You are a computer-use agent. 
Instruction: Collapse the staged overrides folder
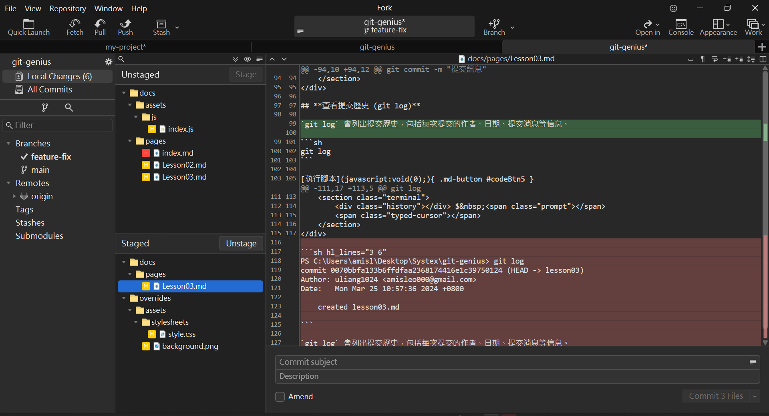(124, 298)
